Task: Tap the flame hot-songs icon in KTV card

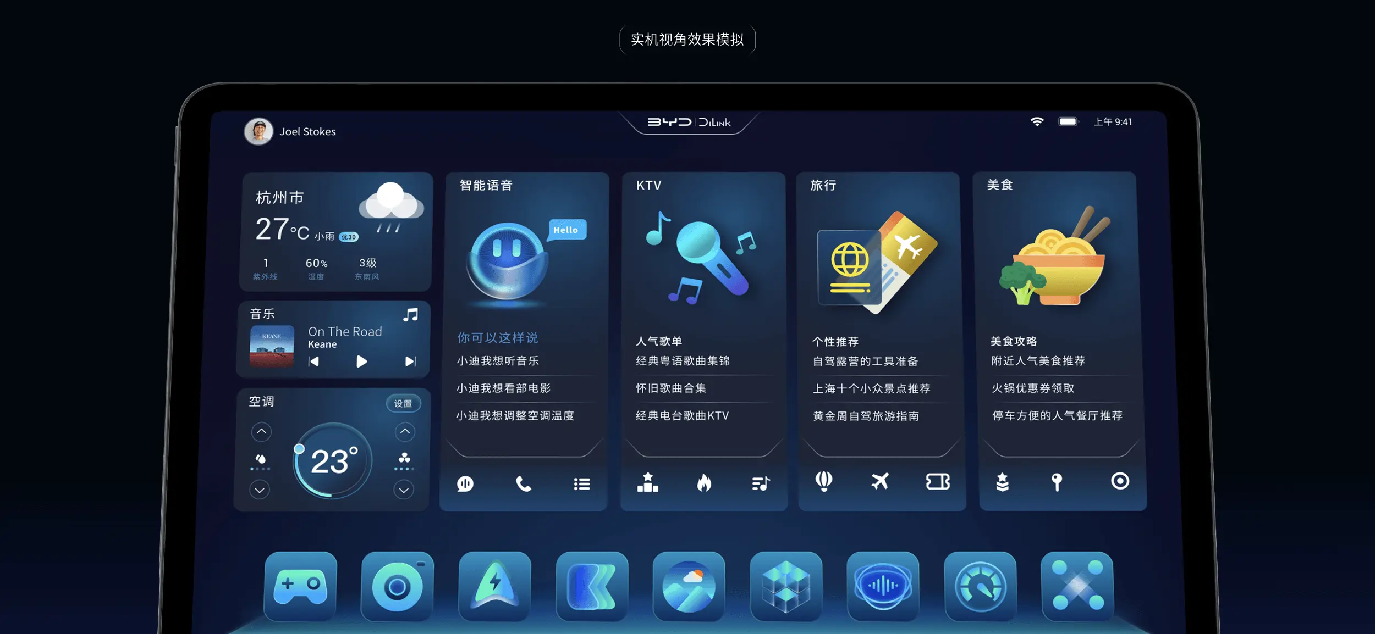Action: [704, 483]
